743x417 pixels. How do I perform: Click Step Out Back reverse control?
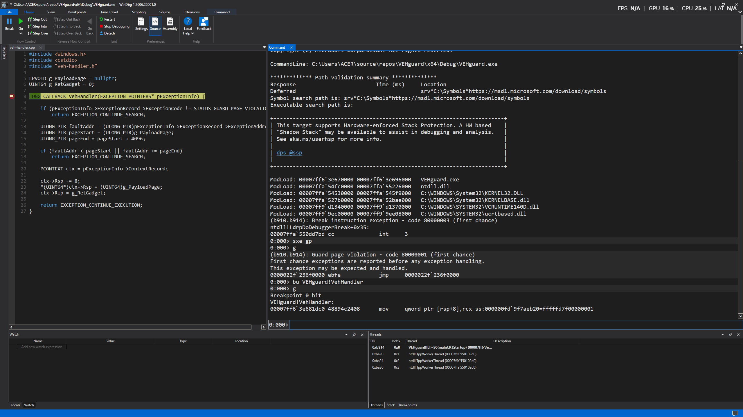coord(67,19)
